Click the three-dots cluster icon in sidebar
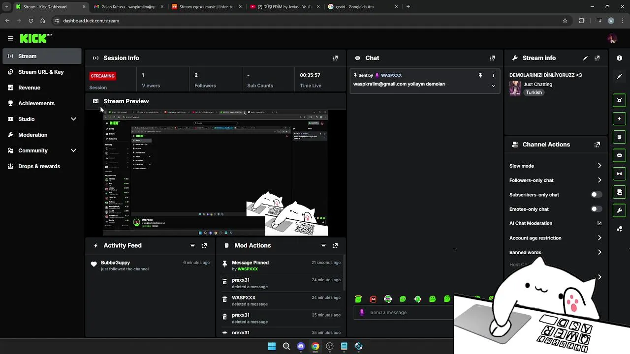This screenshot has width=630, height=354. [619, 229]
